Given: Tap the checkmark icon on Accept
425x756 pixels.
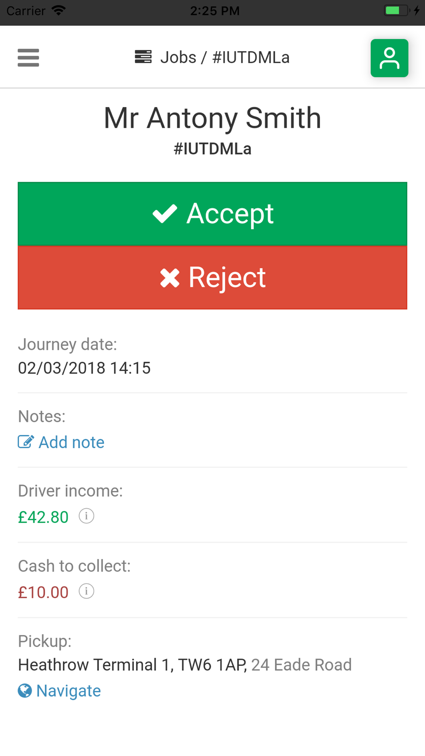Looking at the screenshot, I should [x=165, y=213].
